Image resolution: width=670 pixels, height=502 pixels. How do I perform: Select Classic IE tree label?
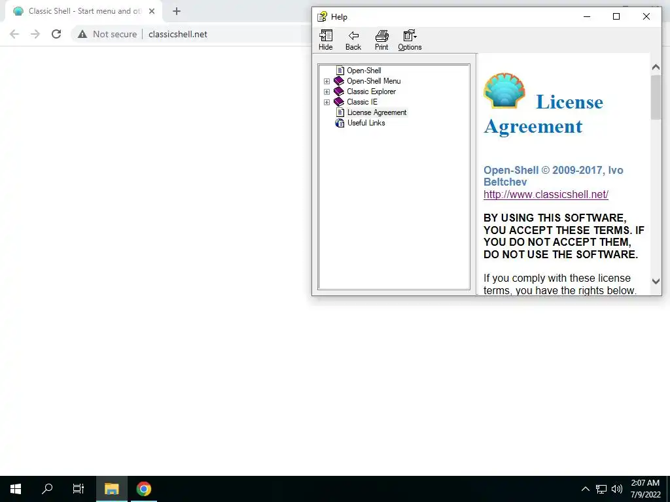pos(362,102)
